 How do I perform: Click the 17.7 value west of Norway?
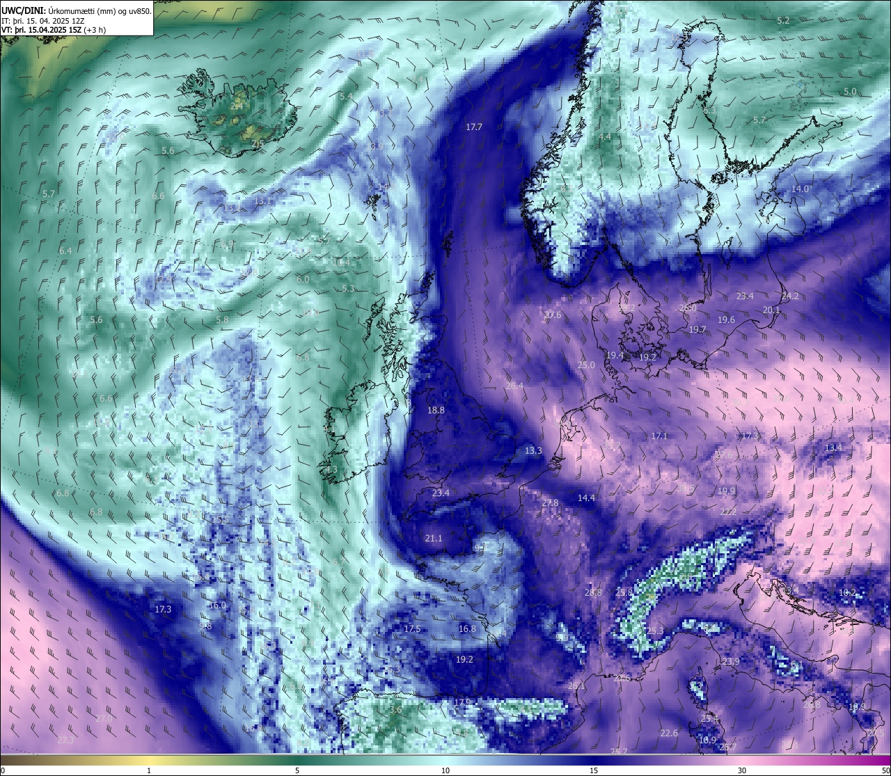point(474,127)
